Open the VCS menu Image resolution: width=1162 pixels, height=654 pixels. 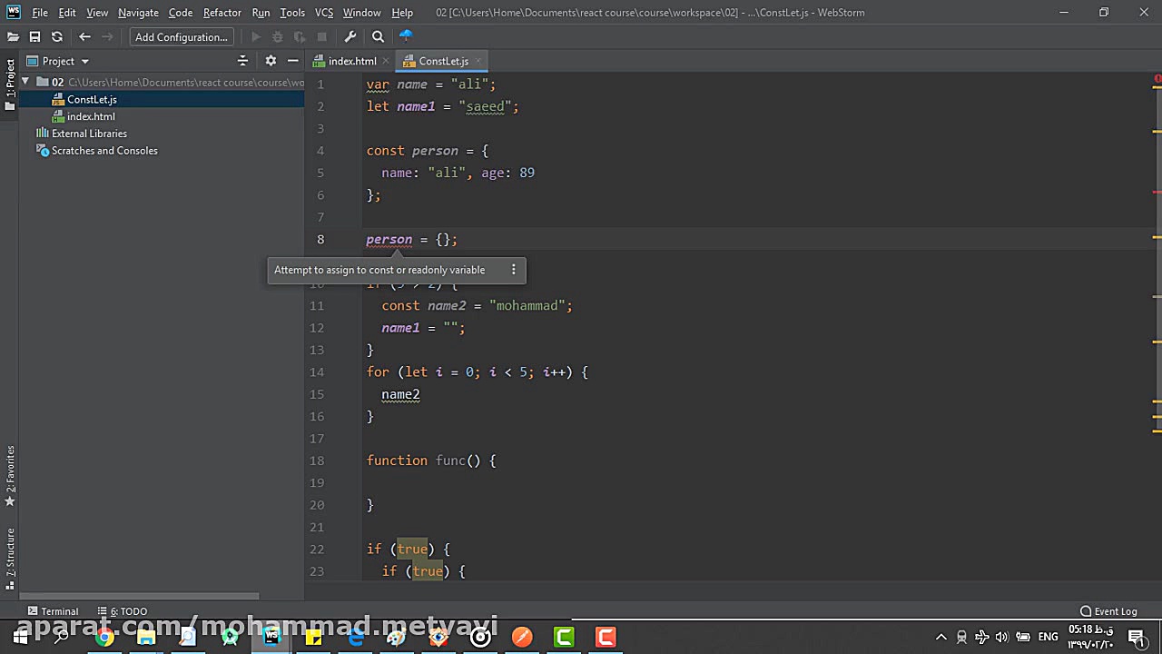coord(324,13)
